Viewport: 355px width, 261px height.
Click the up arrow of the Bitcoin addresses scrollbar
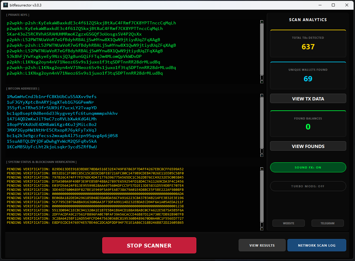coord(262,95)
